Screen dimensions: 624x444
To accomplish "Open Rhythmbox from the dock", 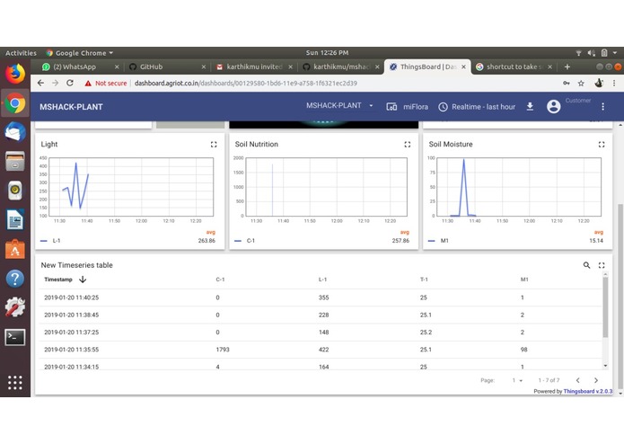I will pyautogui.click(x=15, y=191).
